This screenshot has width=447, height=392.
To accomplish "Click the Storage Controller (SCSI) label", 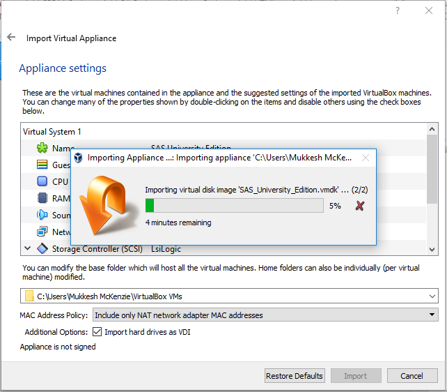I will coord(97,249).
